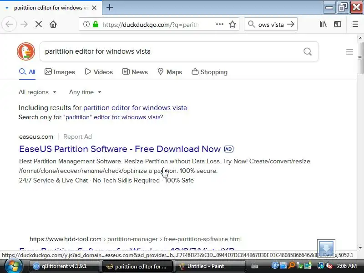Image resolution: width=364 pixels, height=273 pixels.
Task: Click the AD badge beside EaseUS title
Action: (229, 149)
